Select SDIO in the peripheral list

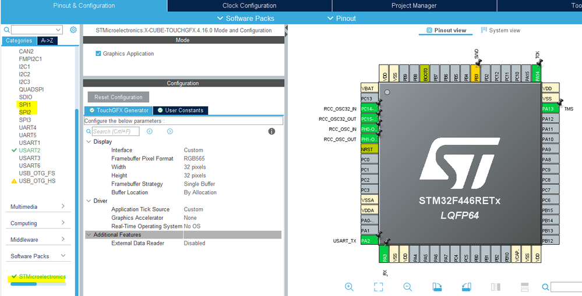click(26, 97)
